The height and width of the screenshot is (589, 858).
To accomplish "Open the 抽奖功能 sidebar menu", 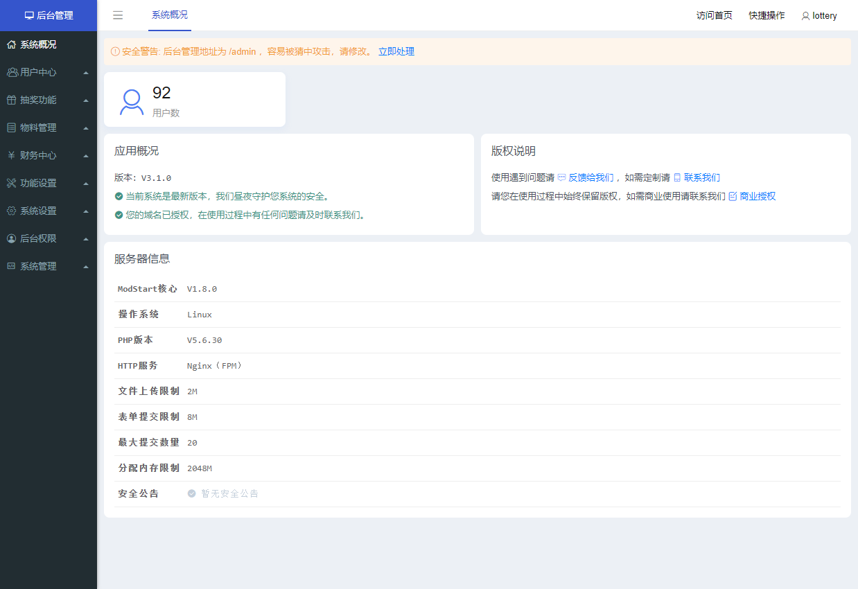I will tap(49, 100).
